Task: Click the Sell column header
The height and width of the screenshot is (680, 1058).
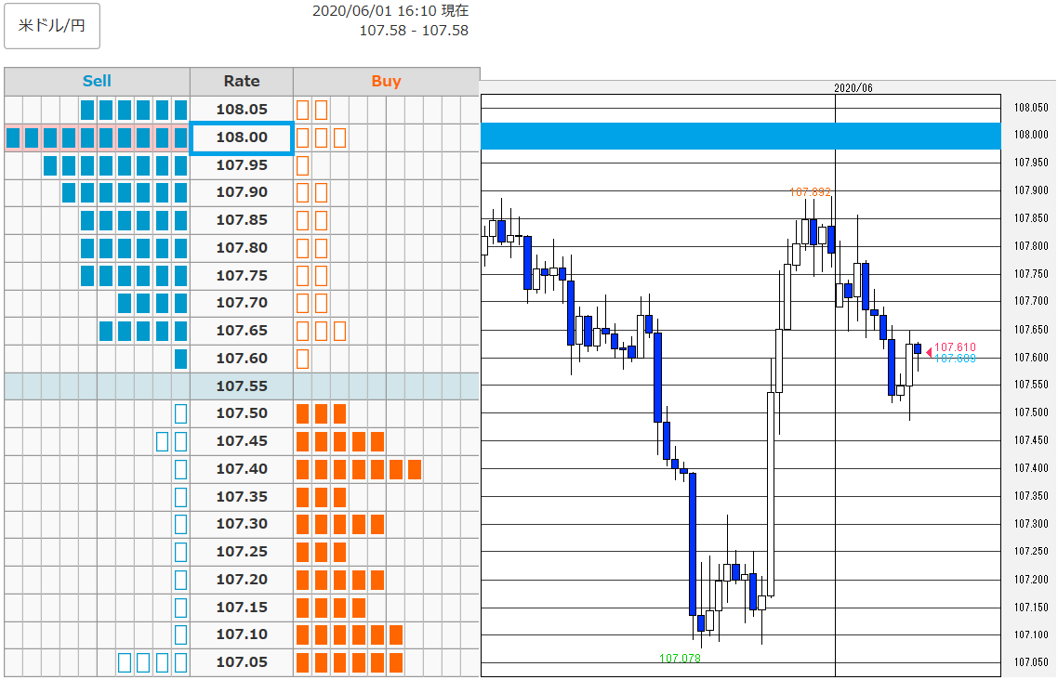Action: click(97, 82)
